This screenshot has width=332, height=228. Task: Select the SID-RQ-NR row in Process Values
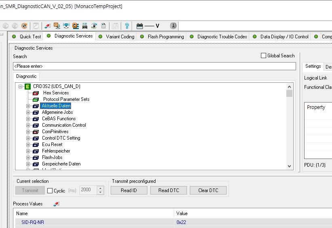(x=173, y=222)
